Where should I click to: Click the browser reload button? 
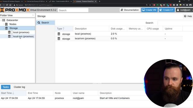[7, 5]
